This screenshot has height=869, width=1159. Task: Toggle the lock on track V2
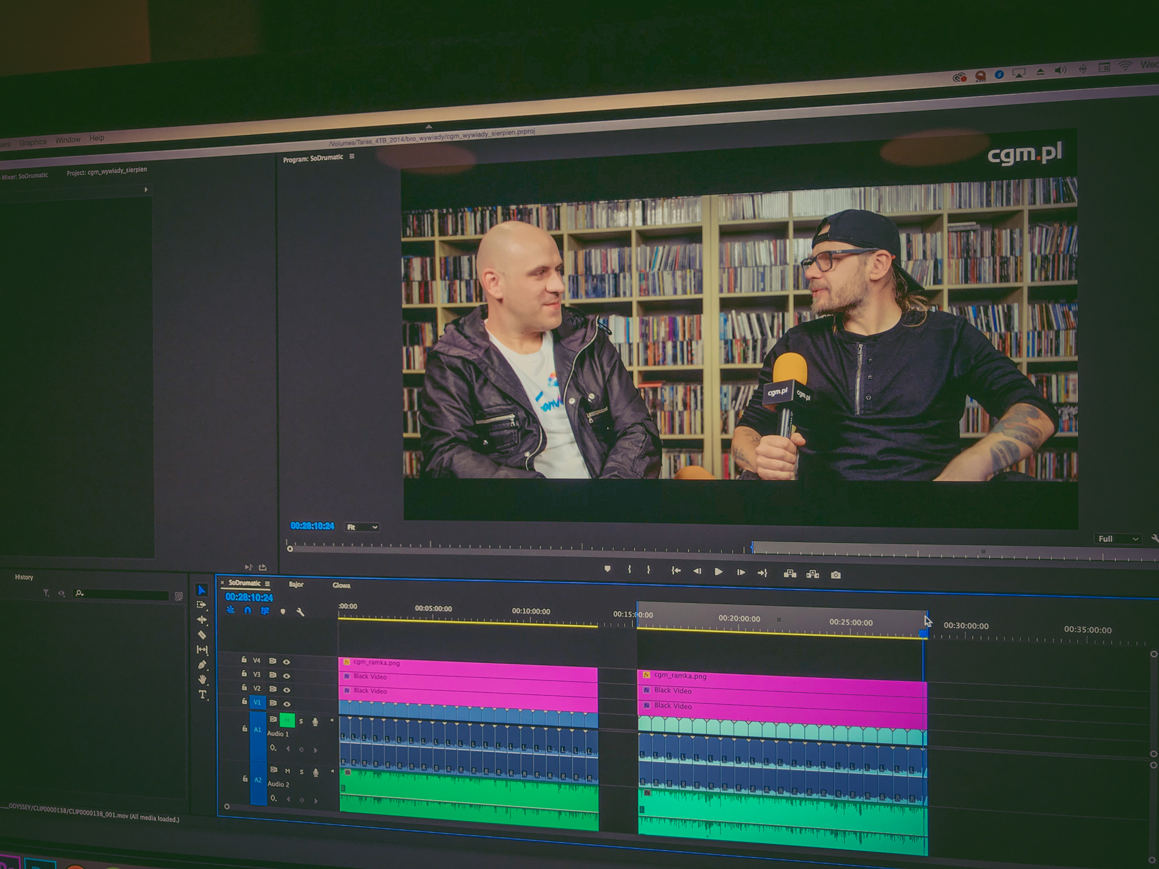pyautogui.click(x=244, y=688)
